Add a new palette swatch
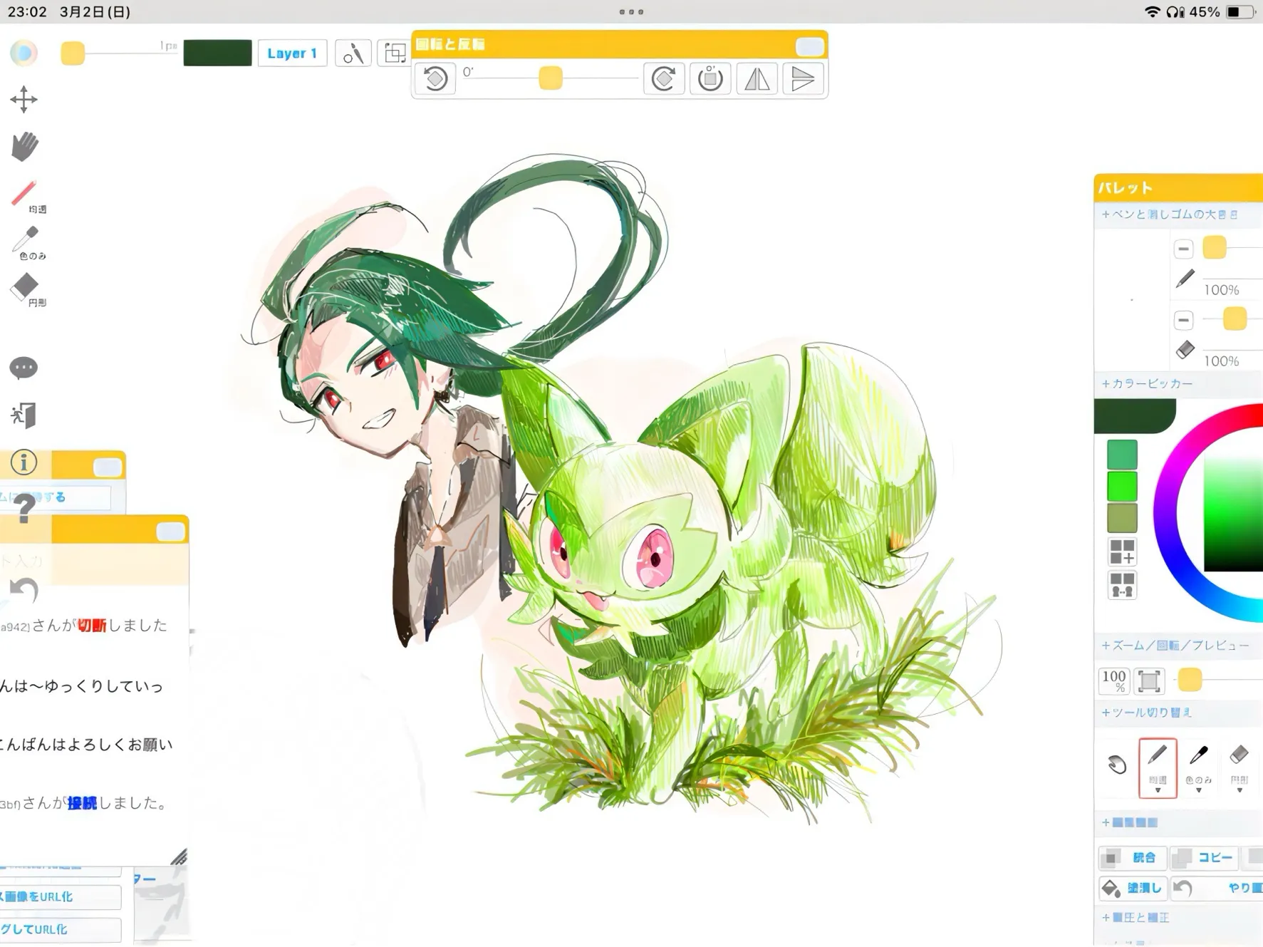This screenshot has width=1263, height=947. tap(1122, 552)
